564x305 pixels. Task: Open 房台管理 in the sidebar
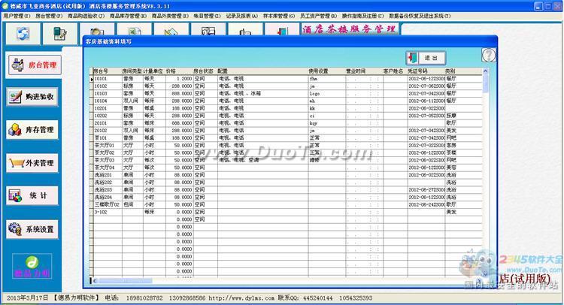tap(35, 65)
